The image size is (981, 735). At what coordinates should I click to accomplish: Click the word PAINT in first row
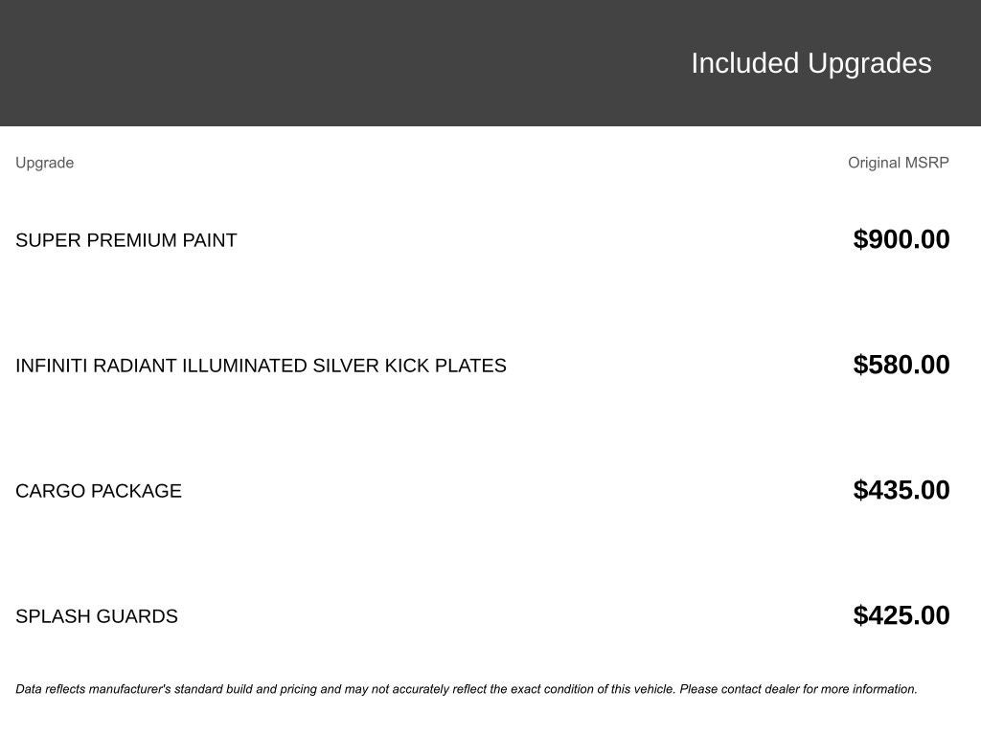pos(210,240)
